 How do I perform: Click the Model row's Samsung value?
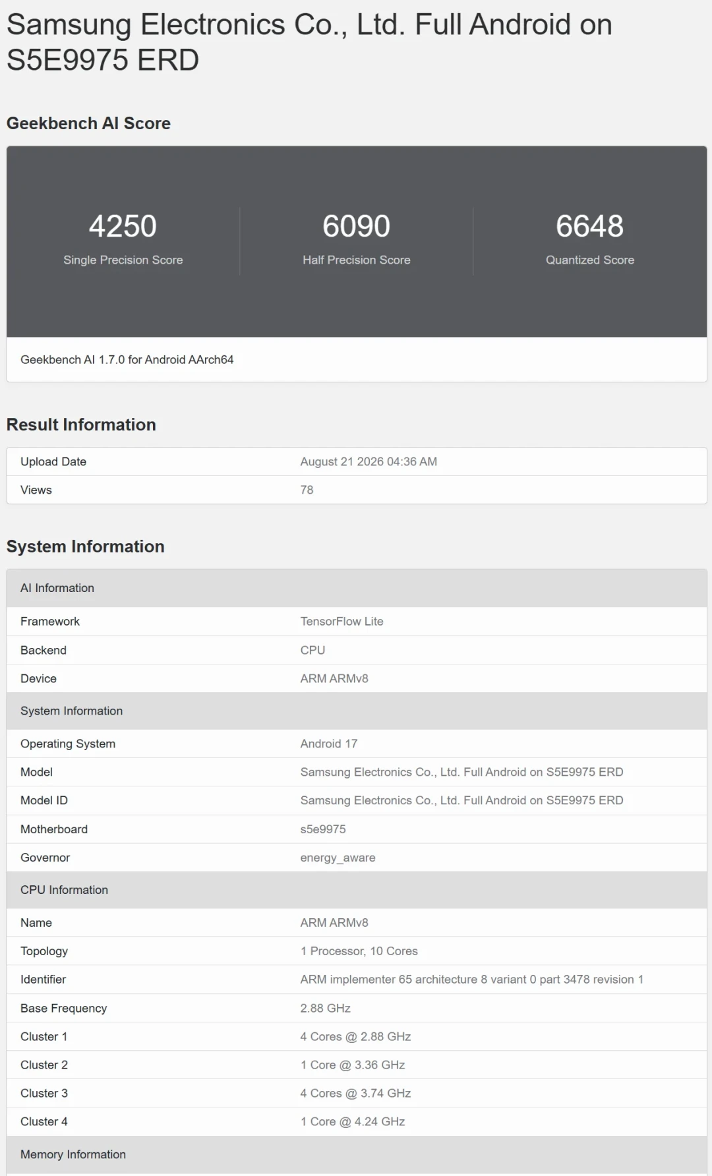[x=461, y=772]
